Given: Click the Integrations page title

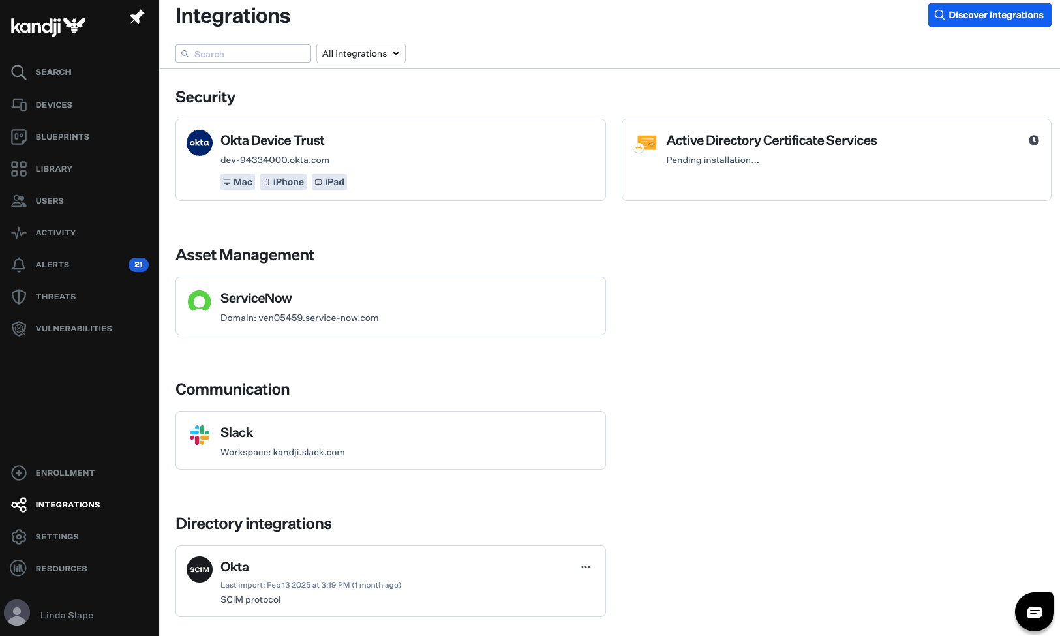Looking at the screenshot, I should click(233, 16).
